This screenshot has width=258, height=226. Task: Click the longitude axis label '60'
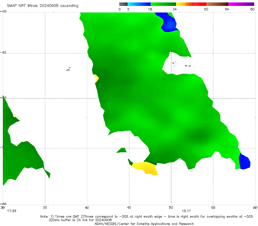pyautogui.click(x=255, y=208)
